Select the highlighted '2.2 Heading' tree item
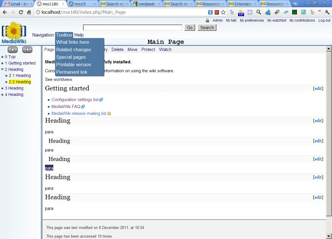332x239 pixels. 20,82
